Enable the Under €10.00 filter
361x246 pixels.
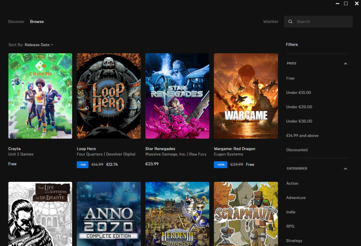tap(298, 93)
